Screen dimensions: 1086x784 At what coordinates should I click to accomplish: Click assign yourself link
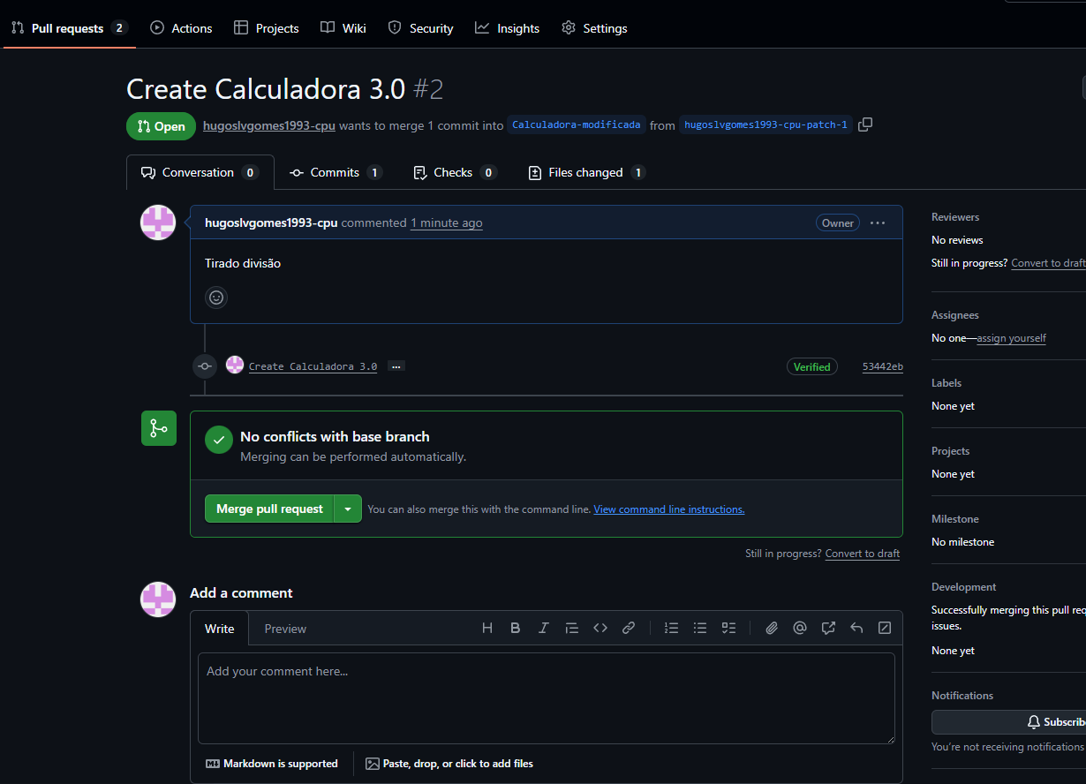[1011, 338]
